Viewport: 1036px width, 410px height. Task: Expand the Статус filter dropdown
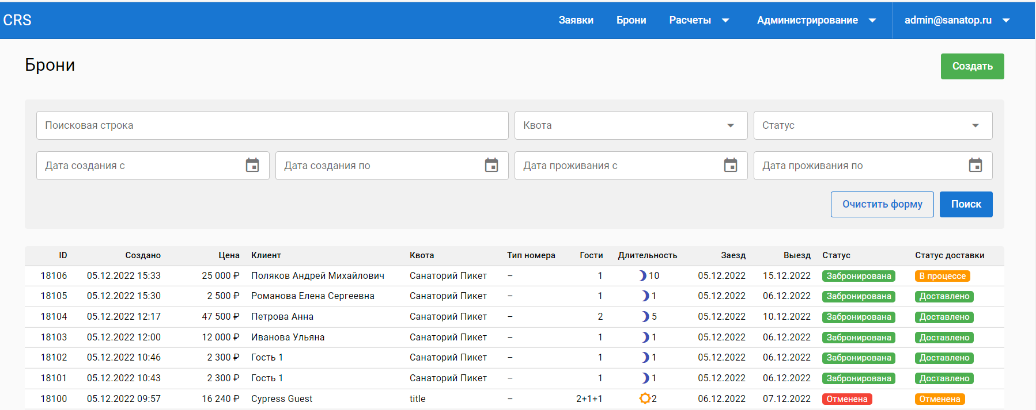click(975, 125)
